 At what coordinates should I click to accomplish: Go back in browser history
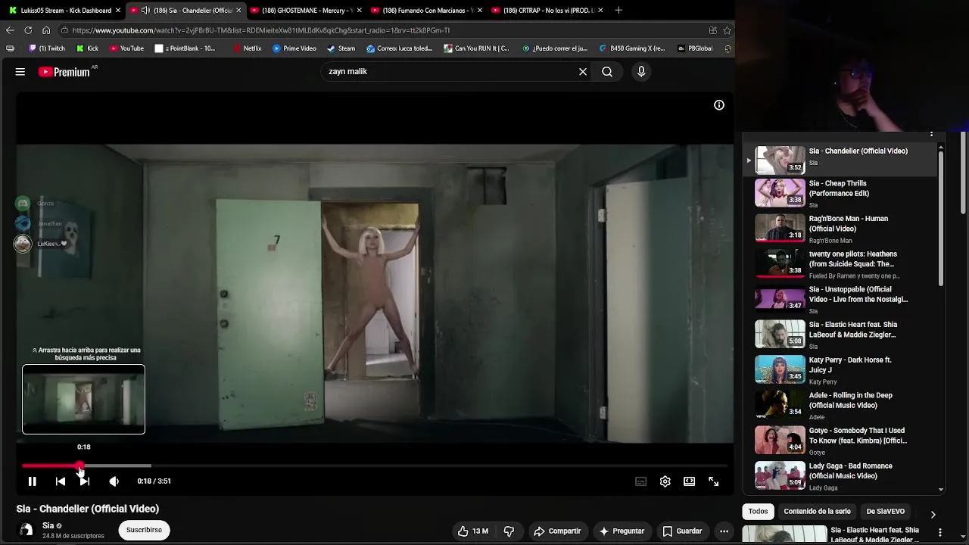tap(10, 30)
